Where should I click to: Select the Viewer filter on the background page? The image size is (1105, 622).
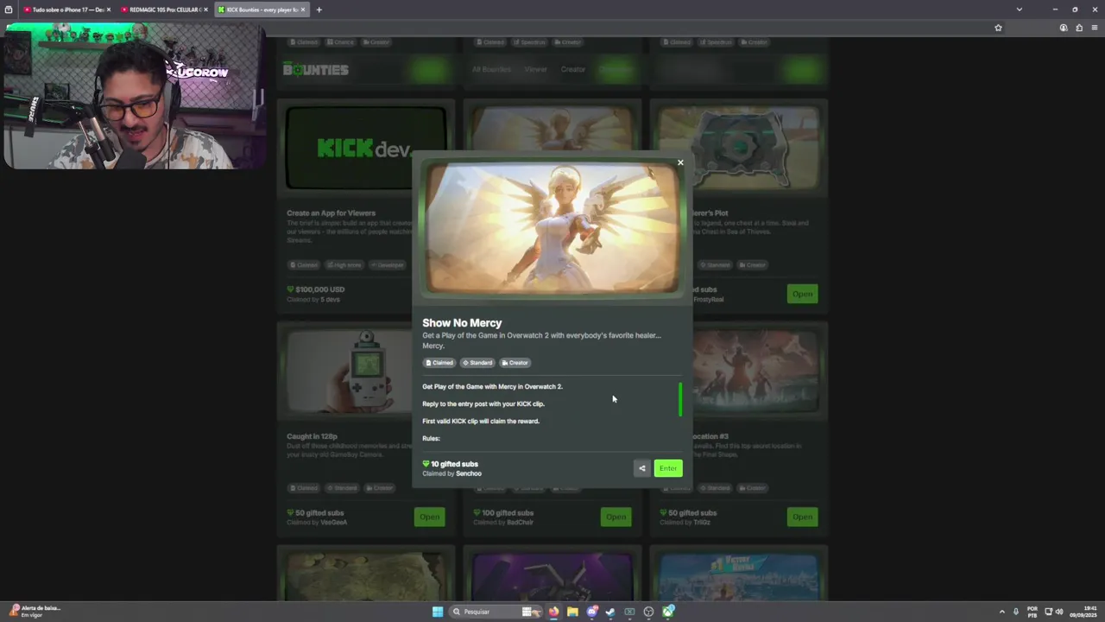click(536, 69)
